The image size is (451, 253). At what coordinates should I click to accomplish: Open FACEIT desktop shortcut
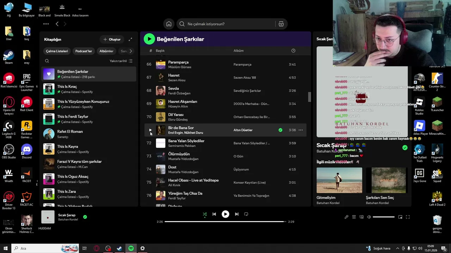pyautogui.click(x=26, y=175)
